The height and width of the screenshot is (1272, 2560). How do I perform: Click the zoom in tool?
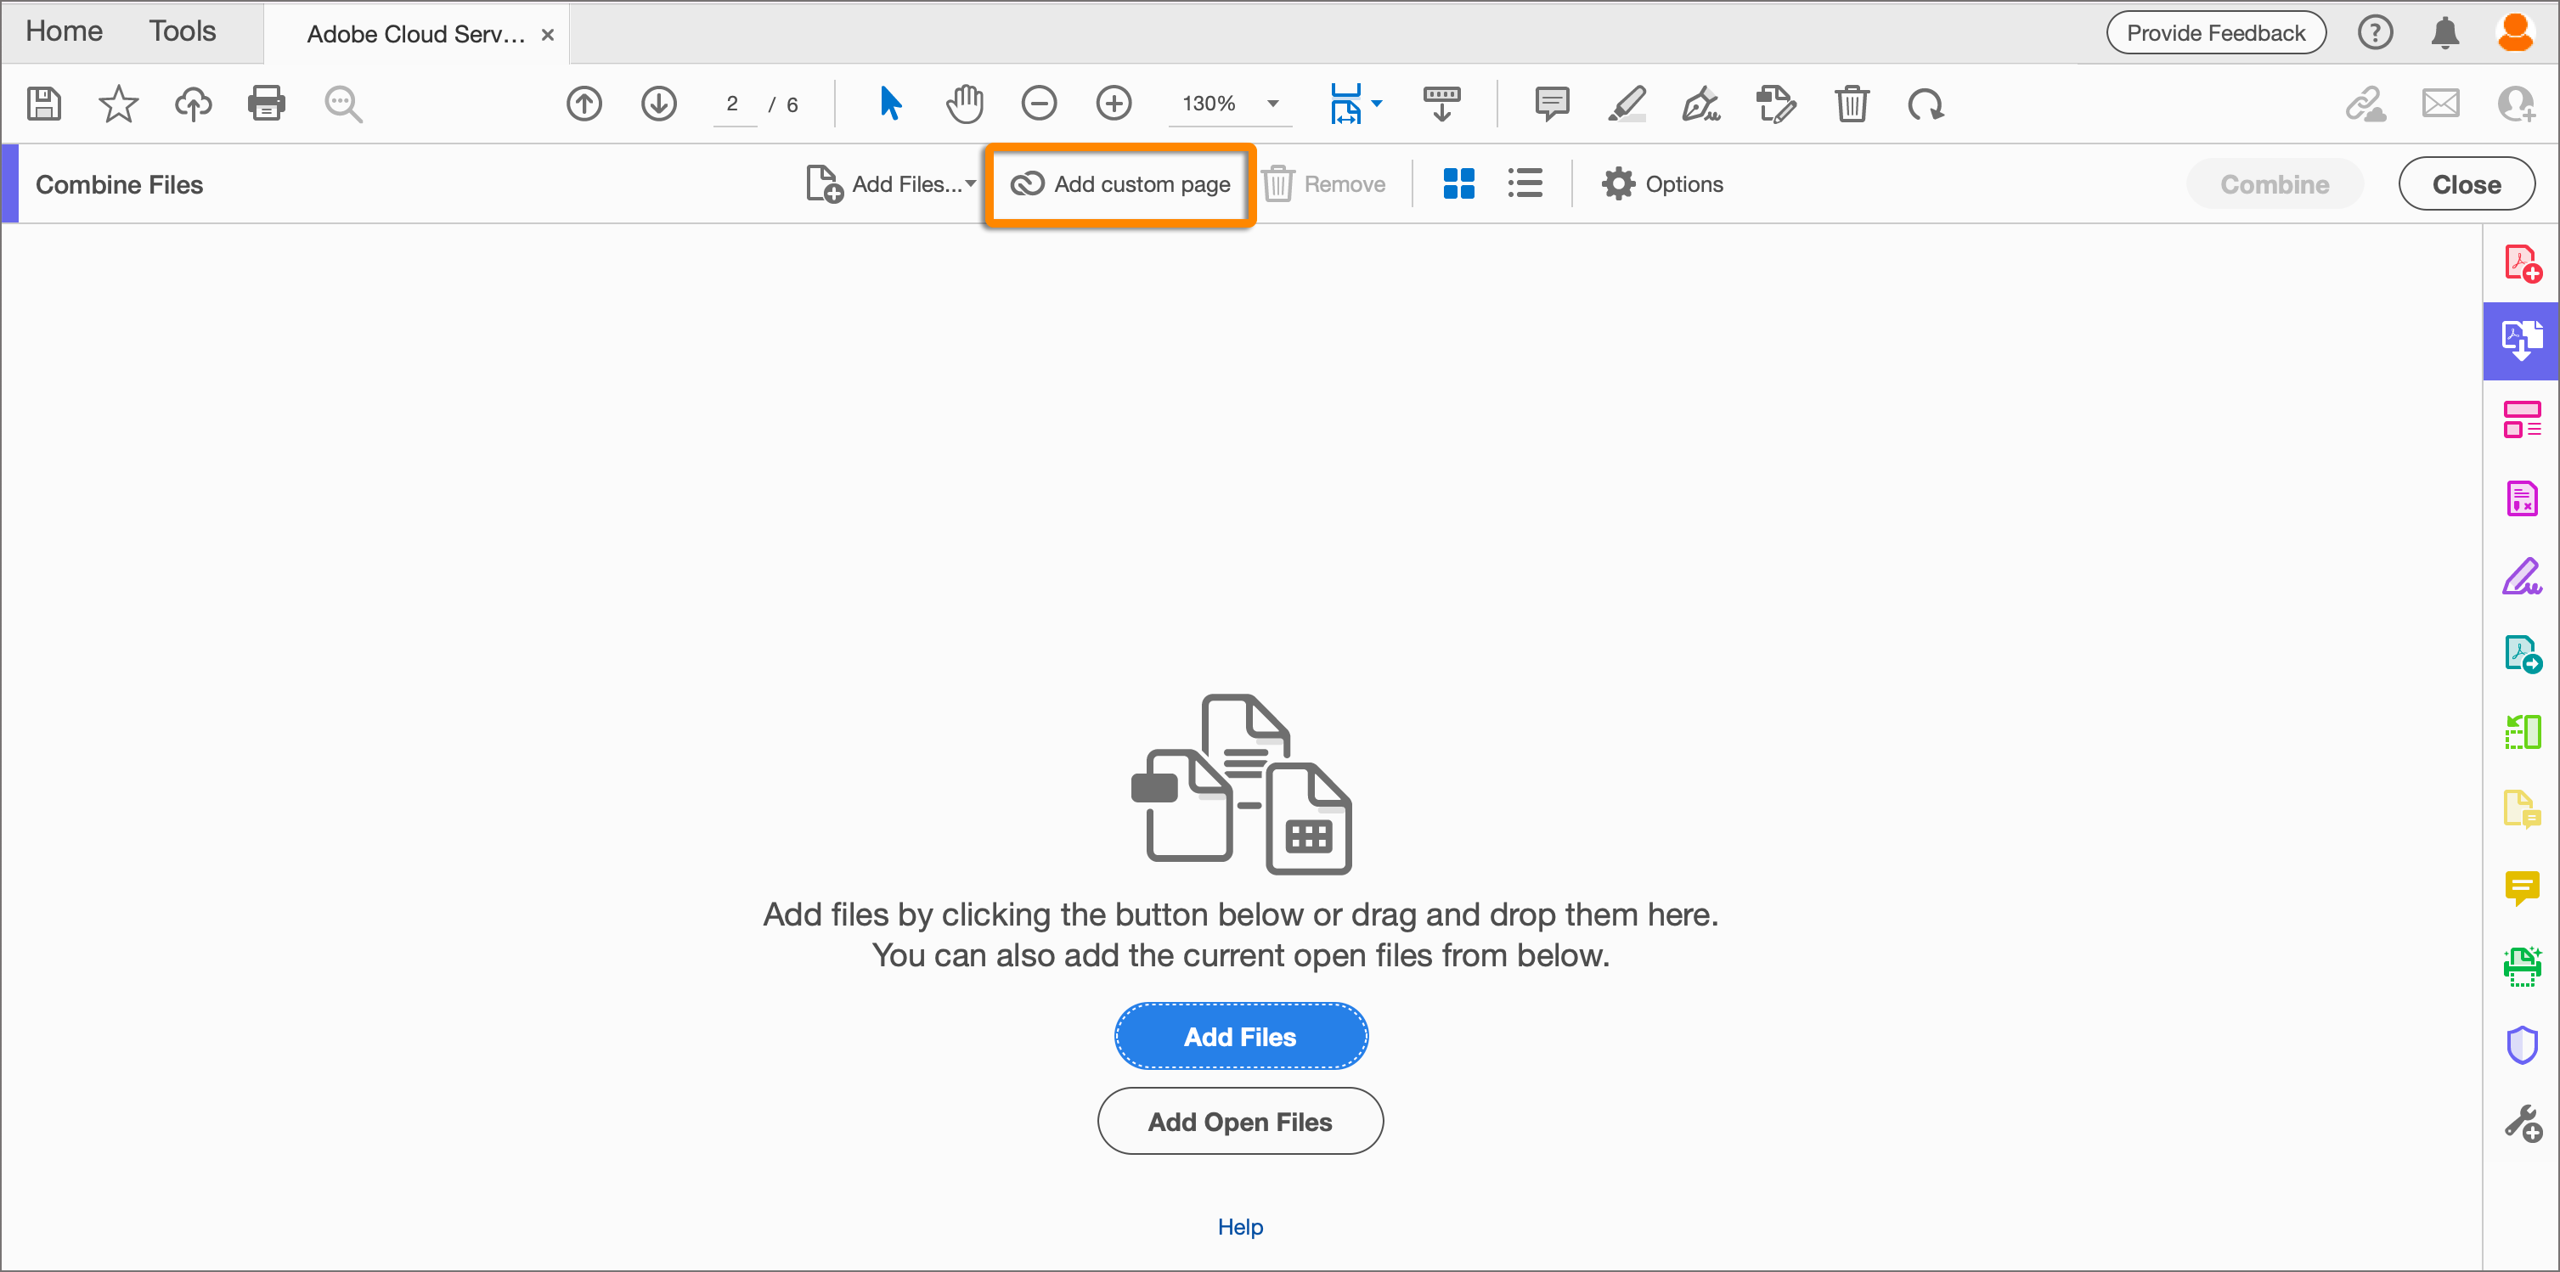tap(1114, 103)
